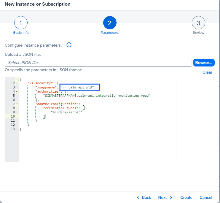Click the Next button
The height and width of the screenshot is (203, 220).
(x=165, y=197)
